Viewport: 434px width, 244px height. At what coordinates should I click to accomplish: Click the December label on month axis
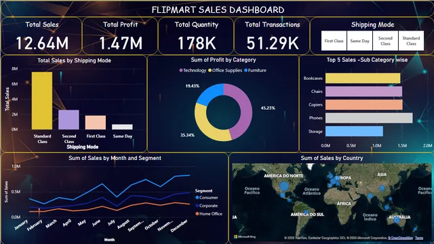pos(179,226)
